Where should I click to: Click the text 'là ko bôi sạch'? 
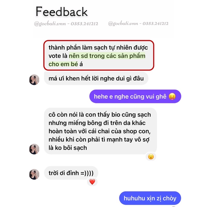(68, 148)
